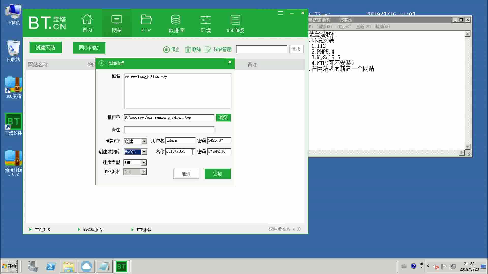Click the 停止 stop icon button
The image size is (488, 274).
171,49
